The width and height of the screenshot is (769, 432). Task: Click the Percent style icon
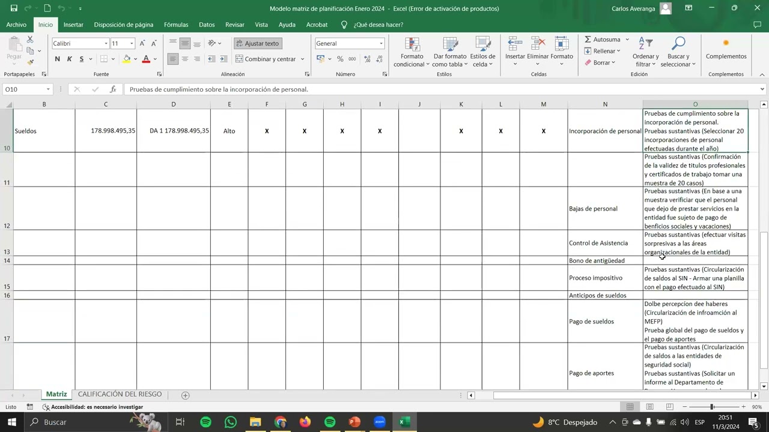click(x=340, y=59)
